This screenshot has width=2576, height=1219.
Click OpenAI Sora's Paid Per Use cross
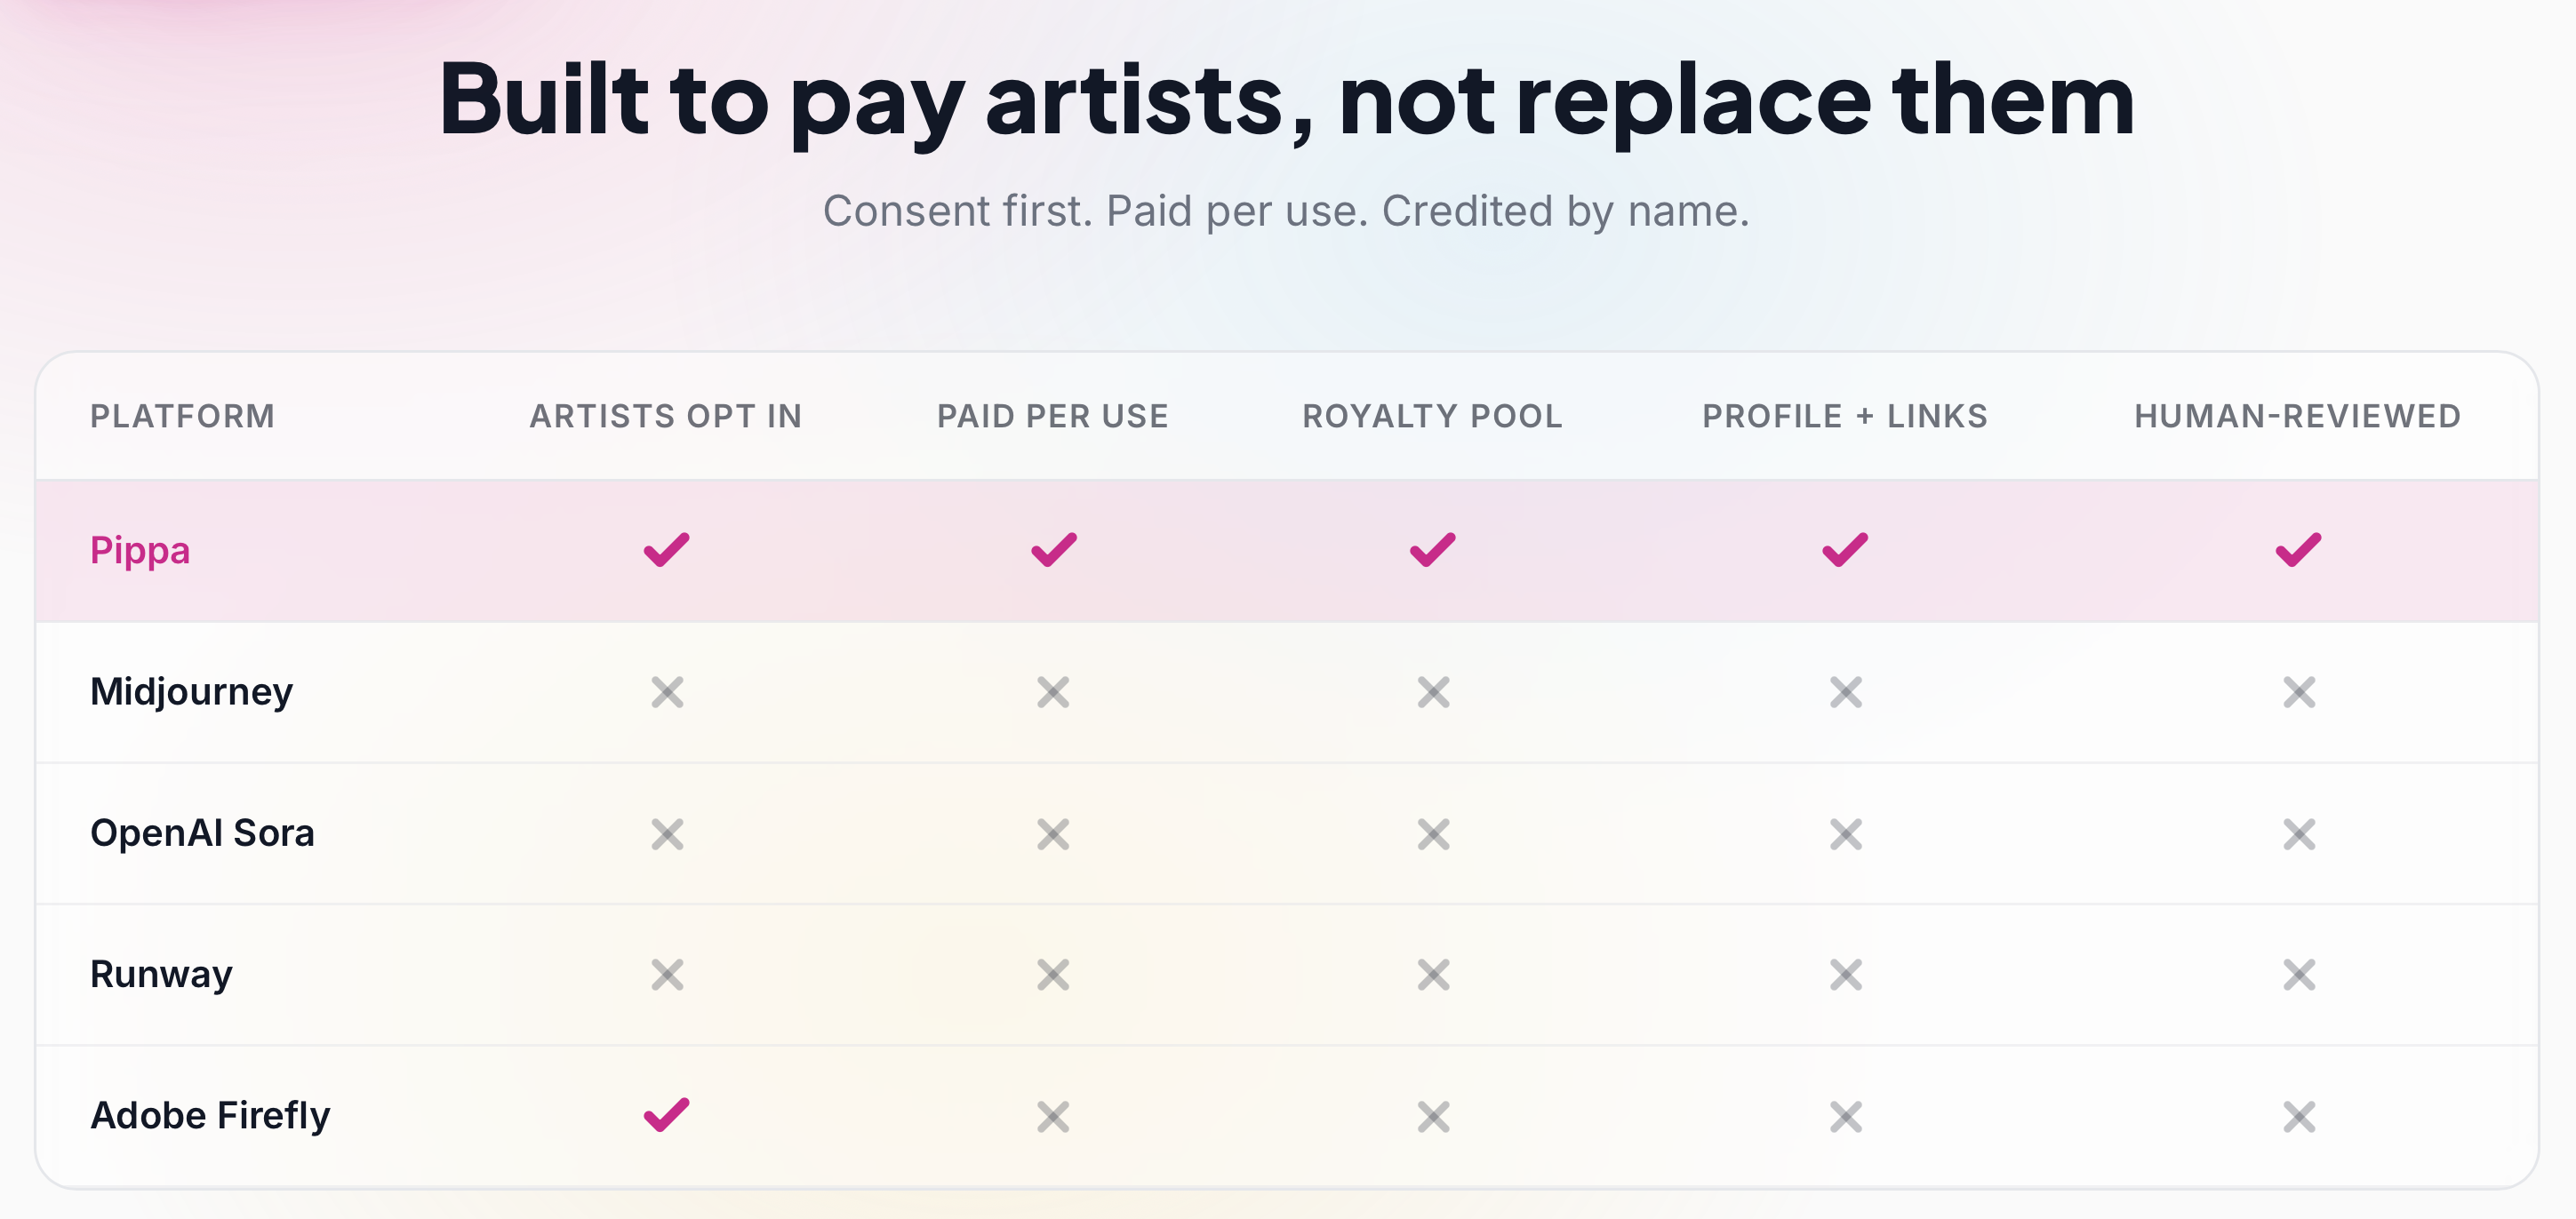point(1053,833)
